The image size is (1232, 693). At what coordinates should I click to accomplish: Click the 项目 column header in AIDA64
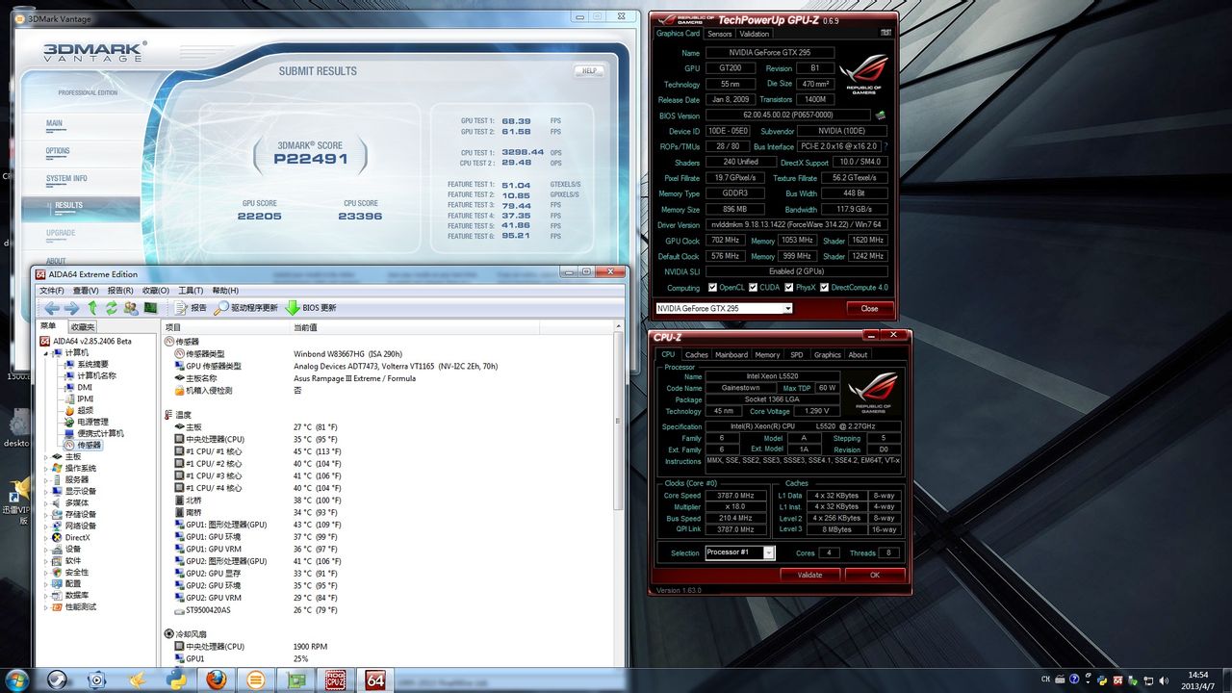[x=226, y=327]
